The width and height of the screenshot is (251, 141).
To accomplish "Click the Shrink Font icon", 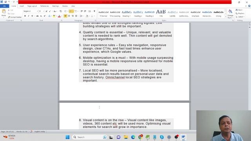I will (50, 11).
